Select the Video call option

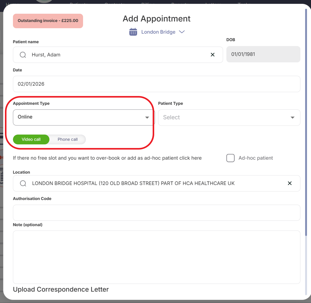click(31, 139)
